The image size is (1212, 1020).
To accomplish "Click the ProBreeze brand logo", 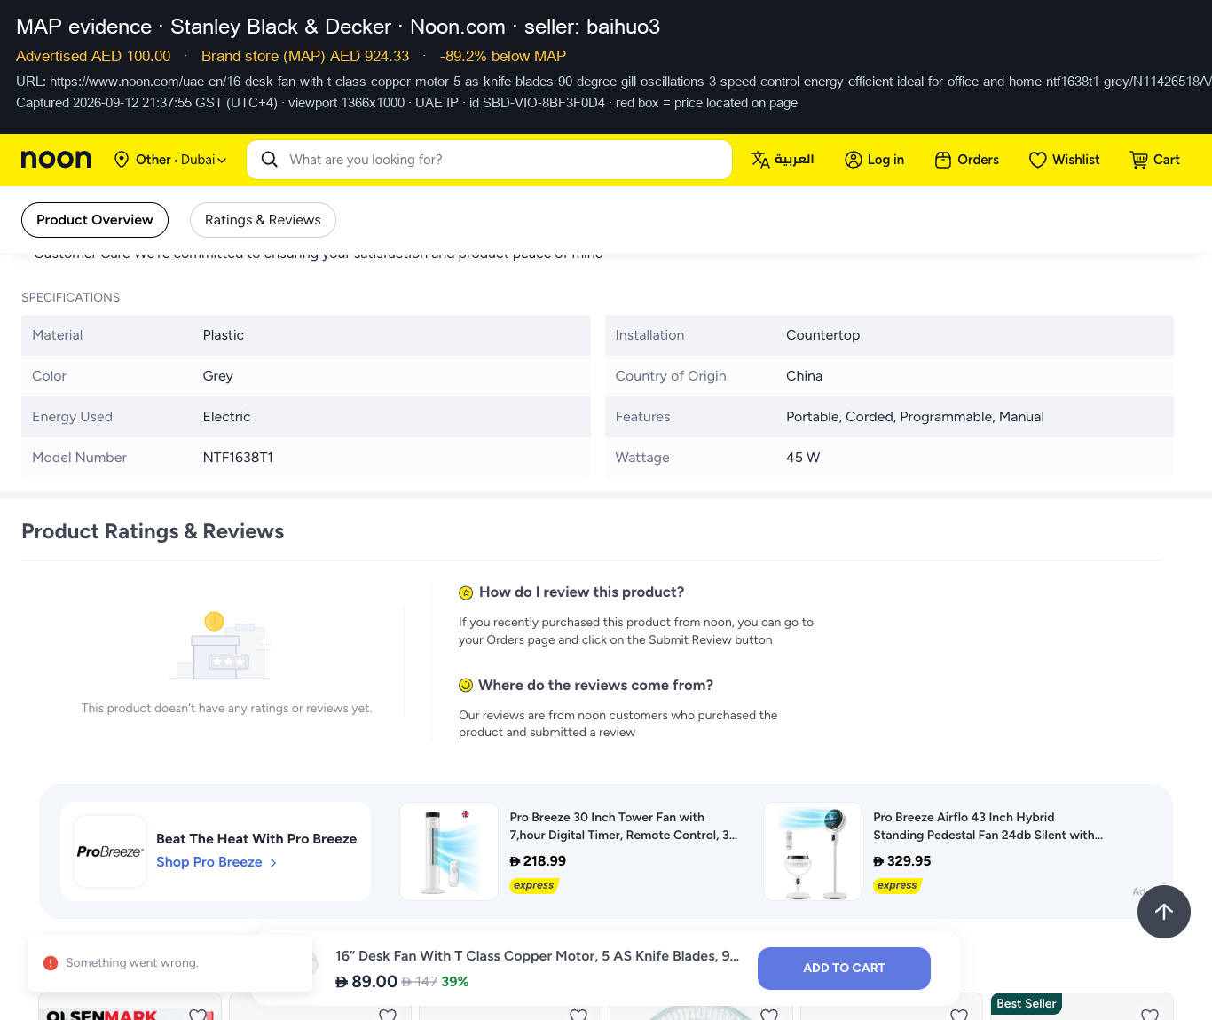I will pyautogui.click(x=110, y=851).
